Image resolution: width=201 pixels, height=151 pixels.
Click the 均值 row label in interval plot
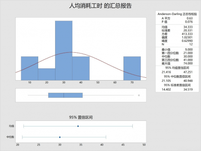pos(11,126)
